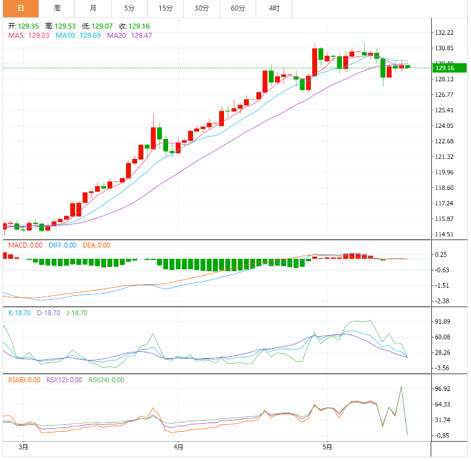Viewport: 471px width, 461px height.
Task: Switch to the 4时 interval tab
Action: tap(274, 9)
